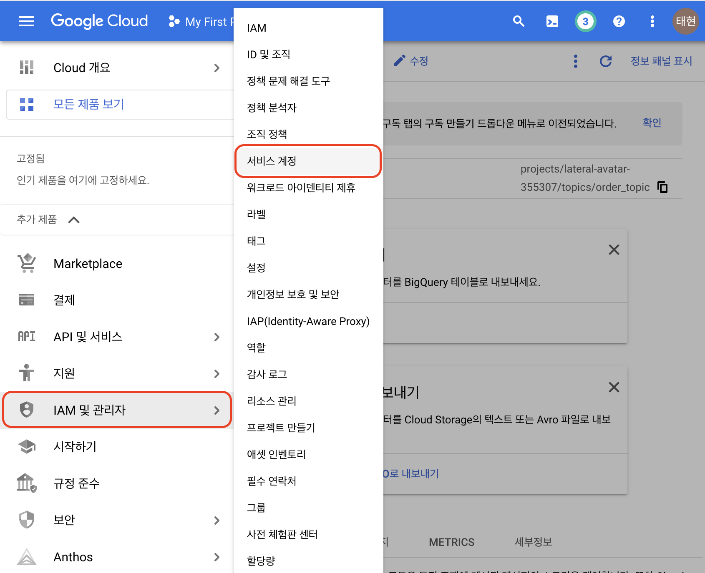
Task: Open the hamburger navigation menu
Action: (27, 21)
